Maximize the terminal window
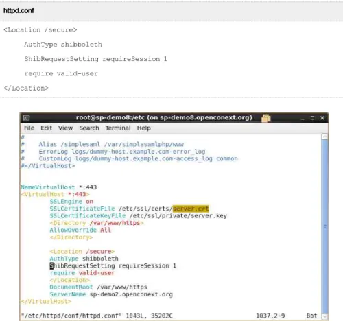 click(x=312, y=118)
